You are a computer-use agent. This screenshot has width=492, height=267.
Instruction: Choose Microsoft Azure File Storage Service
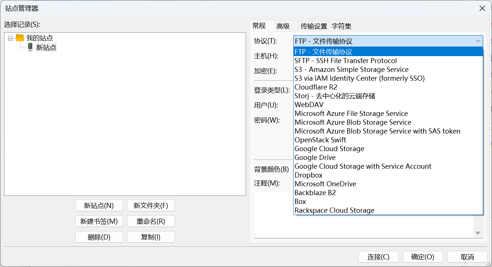[388, 113]
